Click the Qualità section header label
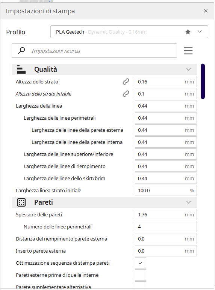 [45, 69]
